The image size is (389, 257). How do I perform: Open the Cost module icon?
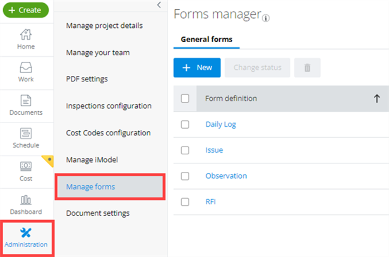(x=26, y=166)
